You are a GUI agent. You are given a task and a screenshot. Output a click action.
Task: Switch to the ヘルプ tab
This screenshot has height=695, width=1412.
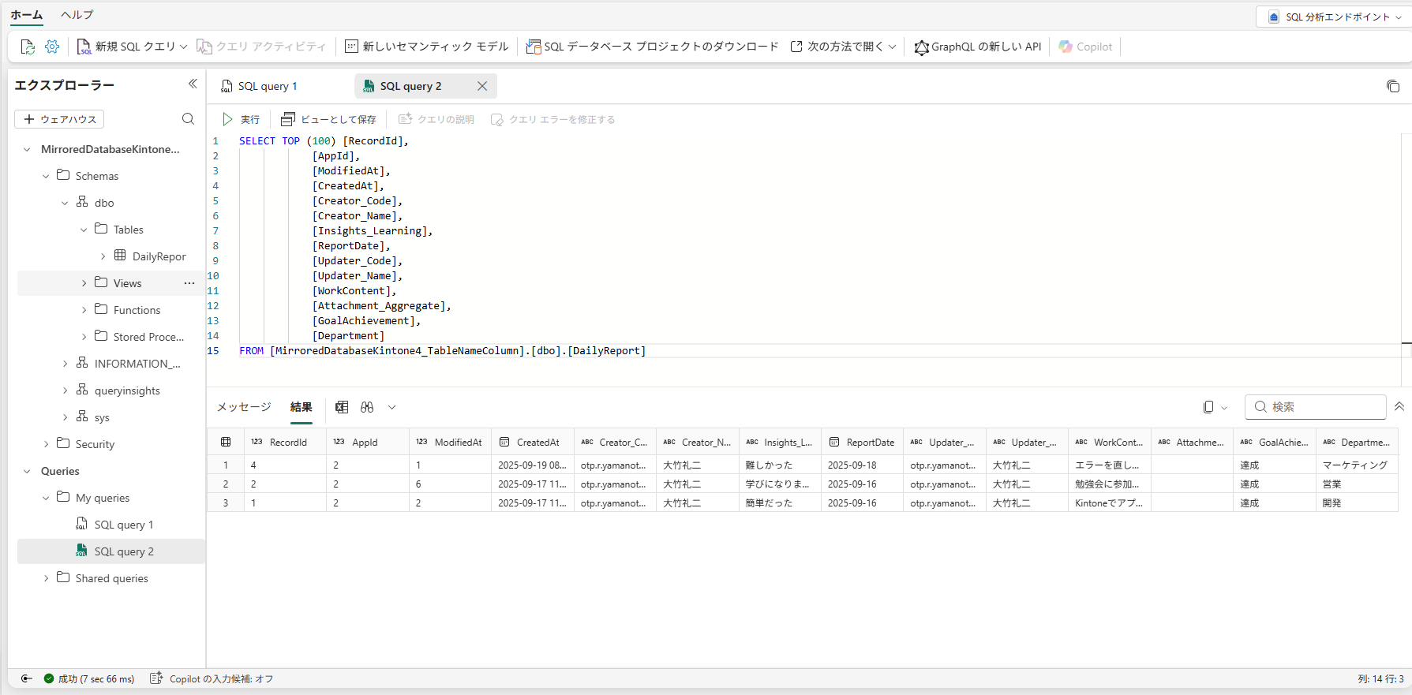(x=77, y=15)
